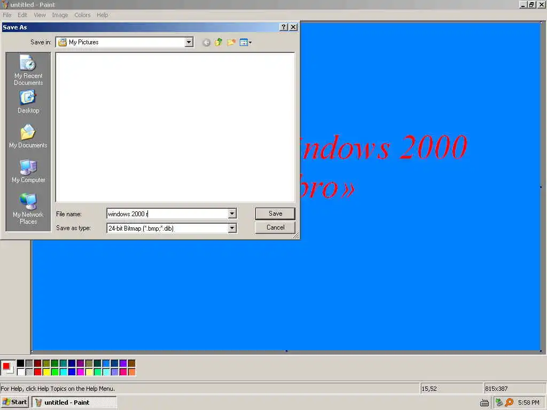
Task: Restore down the Paint window
Action: 532,4
